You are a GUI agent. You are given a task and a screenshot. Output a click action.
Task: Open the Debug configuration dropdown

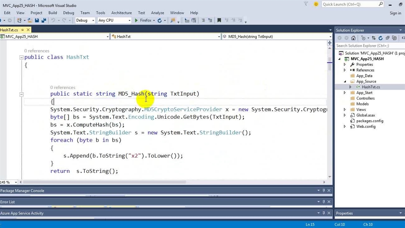tap(85, 20)
